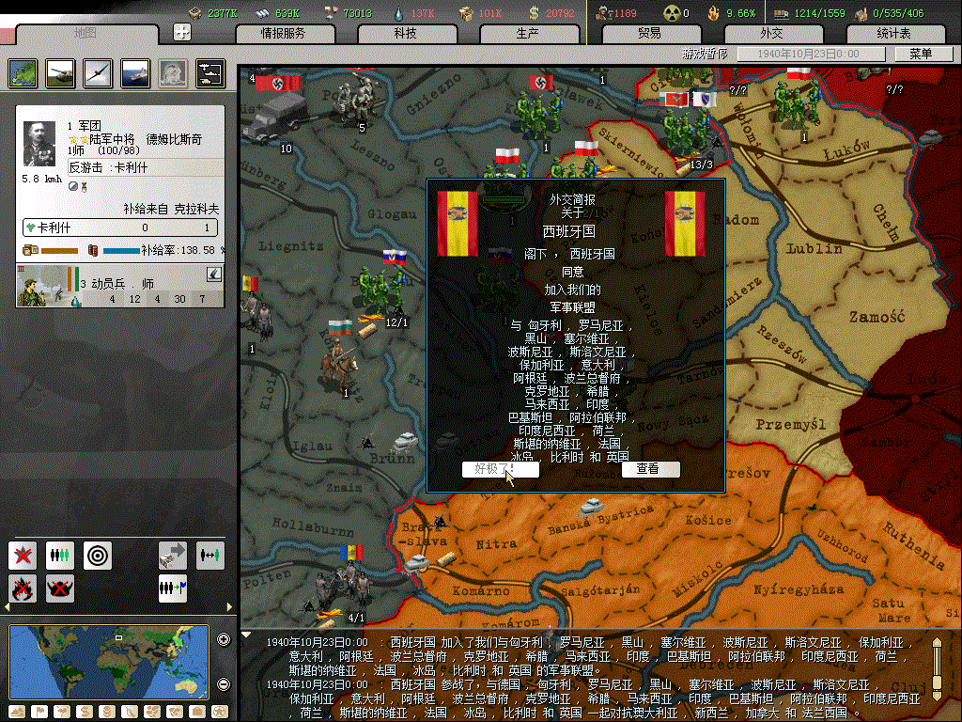962x722 pixels.
Task: Click the brigade attach icon on division row
Action: coord(213,275)
